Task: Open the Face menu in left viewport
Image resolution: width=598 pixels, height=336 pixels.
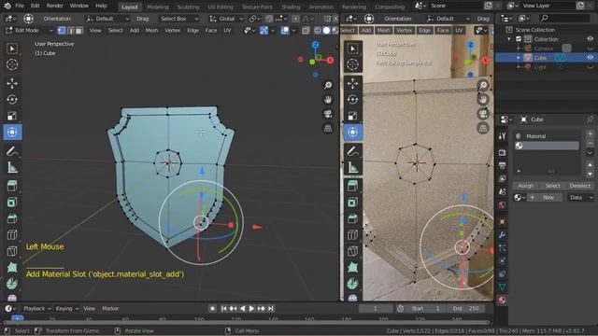Action: pos(211,31)
